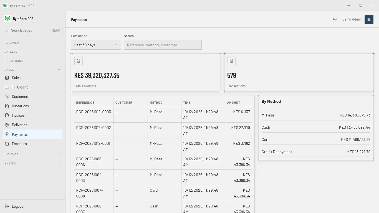Screen dimensions: 379x213
Task: Focus the payments Search field
Action: pos(163,45)
